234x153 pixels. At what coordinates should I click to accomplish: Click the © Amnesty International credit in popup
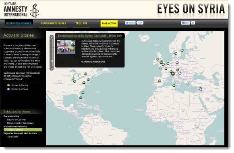(x=93, y=62)
